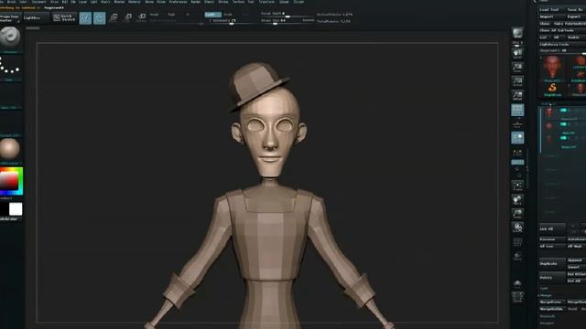The width and height of the screenshot is (586, 329).
Task: Adjust the Focal Shift slider
Action: click(287, 14)
